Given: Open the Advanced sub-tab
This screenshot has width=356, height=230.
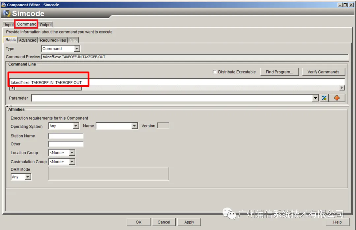Looking at the screenshot, I should tap(28, 40).
